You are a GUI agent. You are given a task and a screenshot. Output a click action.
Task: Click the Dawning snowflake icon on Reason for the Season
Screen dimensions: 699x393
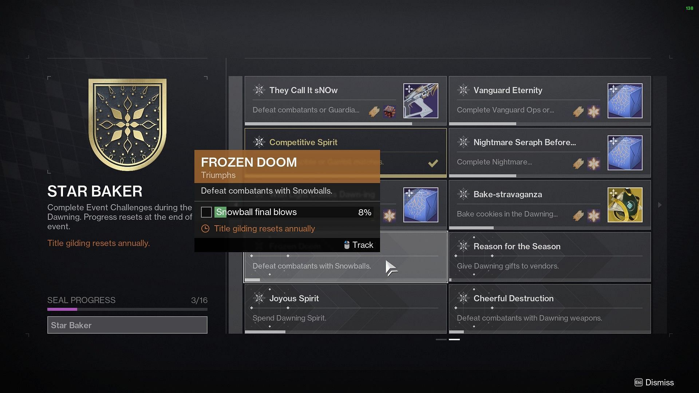coord(463,246)
